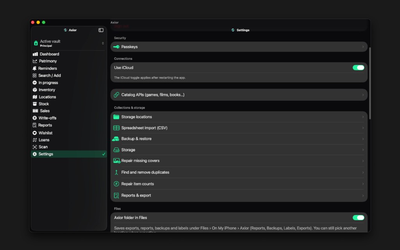Viewport: 400px width, 250px height.
Task: Click the "Connections" section heading
Action: (x=123, y=59)
